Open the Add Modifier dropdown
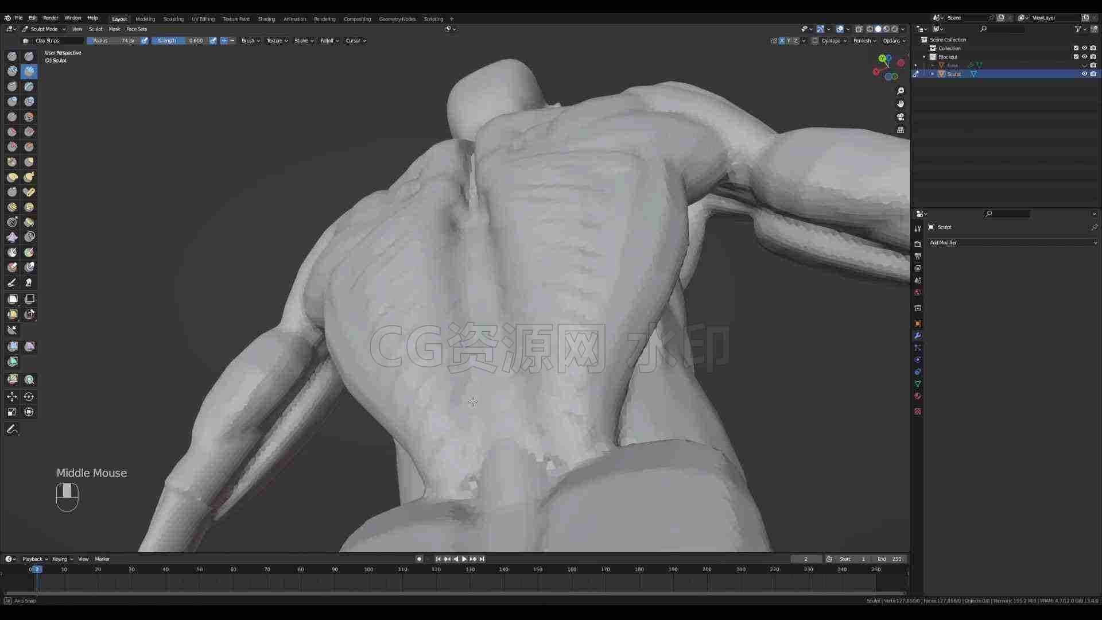Image resolution: width=1102 pixels, height=620 pixels. pyautogui.click(x=1012, y=243)
